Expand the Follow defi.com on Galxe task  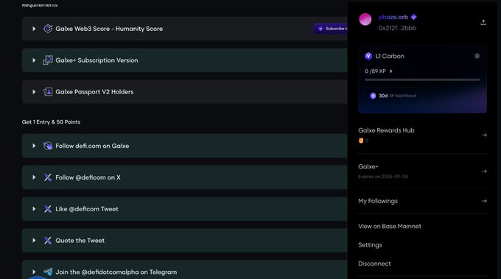pyautogui.click(x=34, y=146)
